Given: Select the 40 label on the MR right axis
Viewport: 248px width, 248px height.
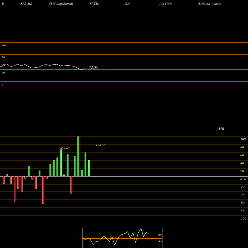Looking at the screenshot, I should (242, 163).
